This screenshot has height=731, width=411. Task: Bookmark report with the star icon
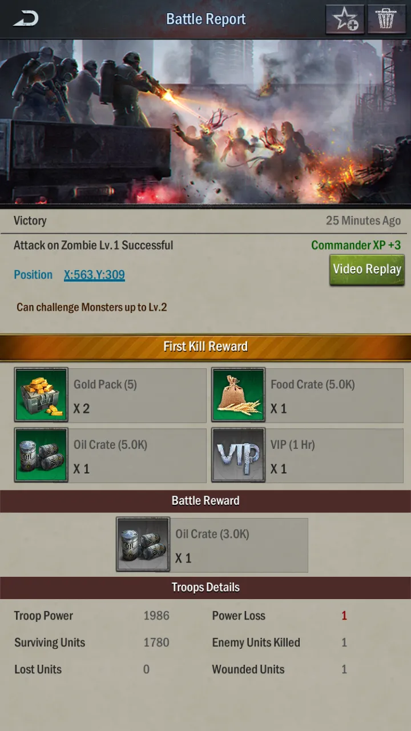345,19
